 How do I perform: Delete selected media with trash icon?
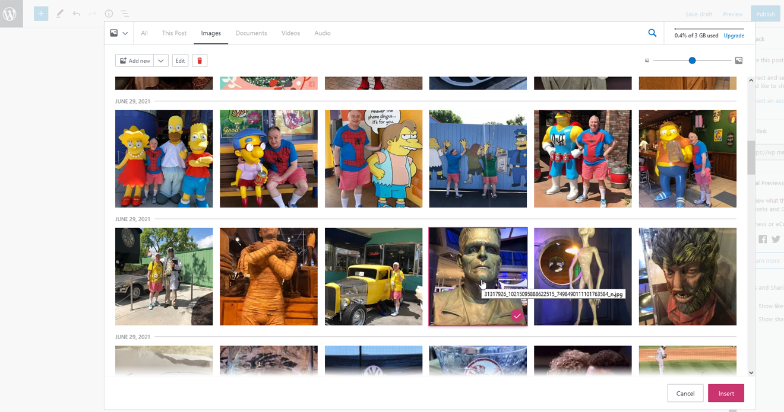coord(200,60)
